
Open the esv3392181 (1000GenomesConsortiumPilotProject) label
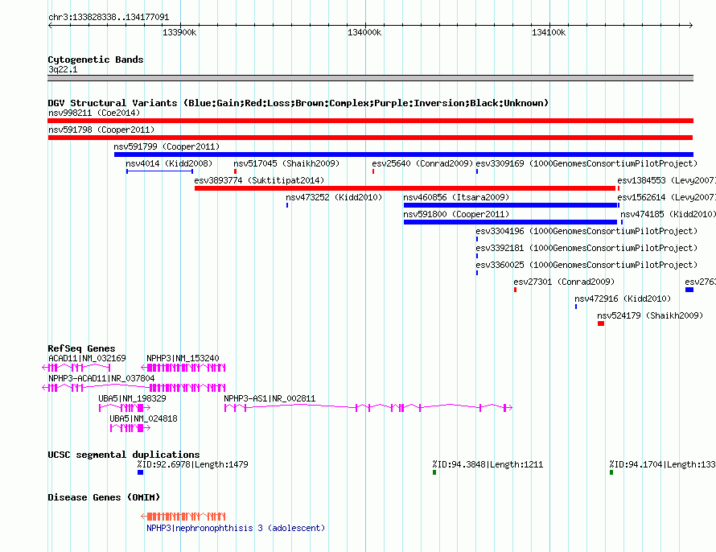click(586, 248)
